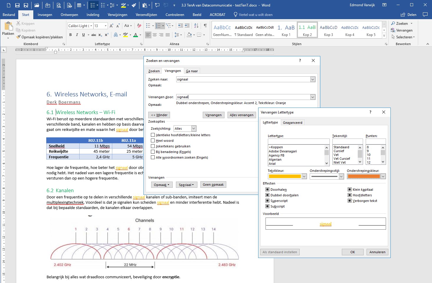The image size is (432, 283).
Task: Click OK in Vervangen Lettertype dialog
Action: coord(352,252)
